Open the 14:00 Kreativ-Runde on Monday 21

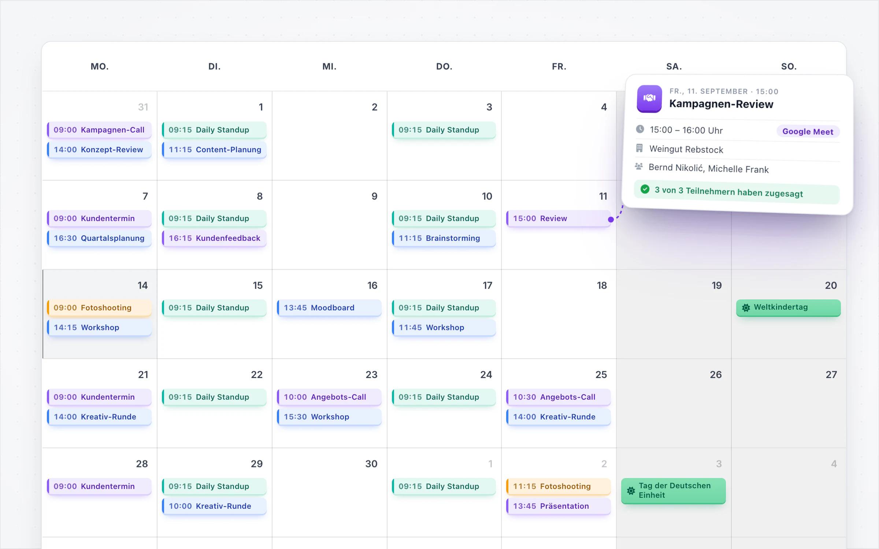(99, 417)
